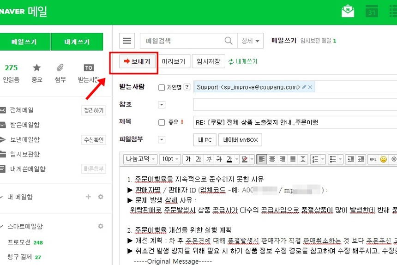Open 보낸메일함 sent folder
The width and height of the screenshot is (397, 265).
[x=25, y=139]
